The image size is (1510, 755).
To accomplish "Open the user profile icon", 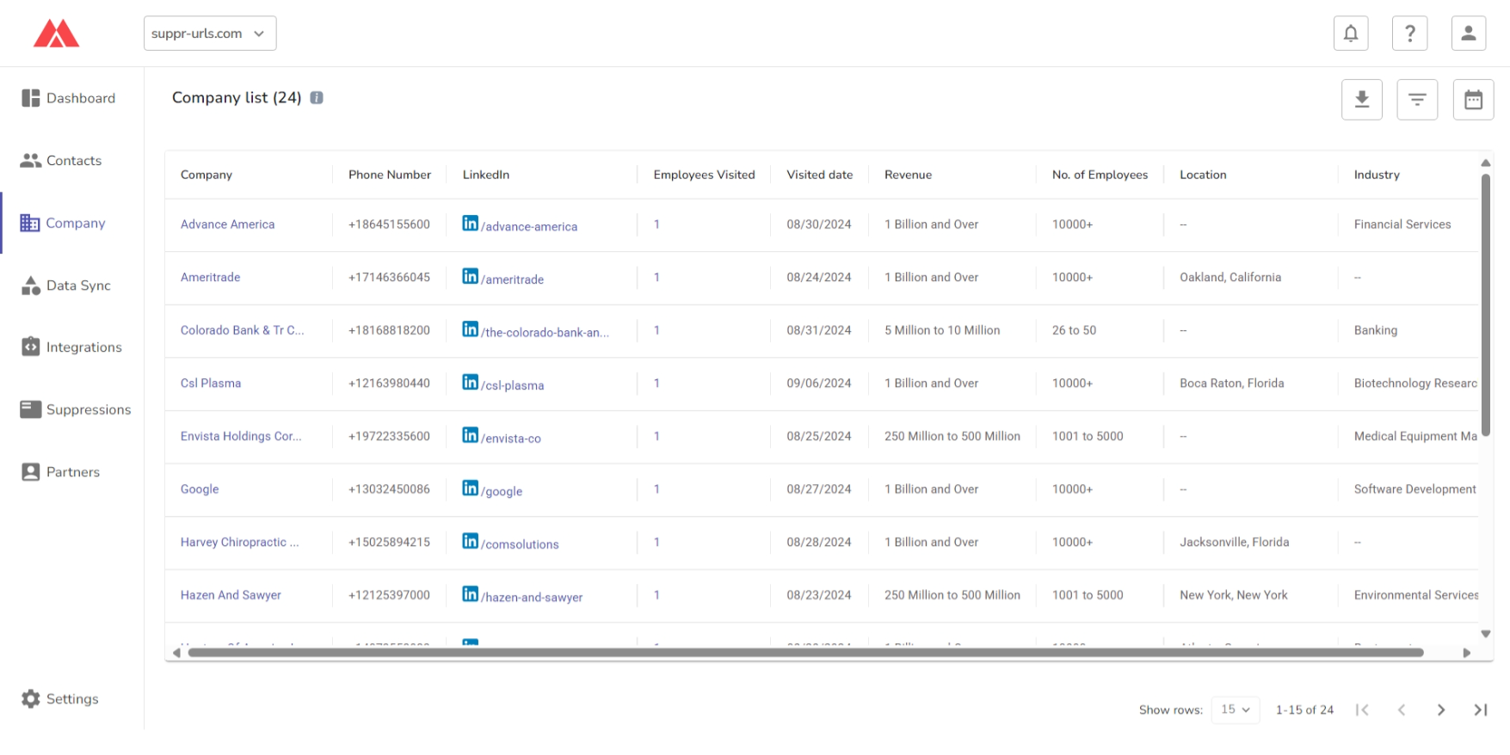I will click(x=1469, y=34).
